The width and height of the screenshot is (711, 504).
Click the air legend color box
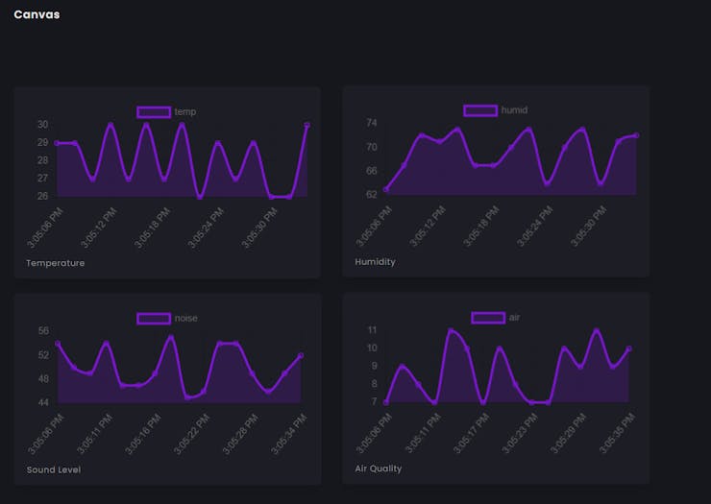[x=488, y=318]
